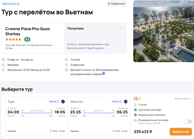Click the Поделиться share button
Viewport: 194px width, 139px height.
[116, 4]
